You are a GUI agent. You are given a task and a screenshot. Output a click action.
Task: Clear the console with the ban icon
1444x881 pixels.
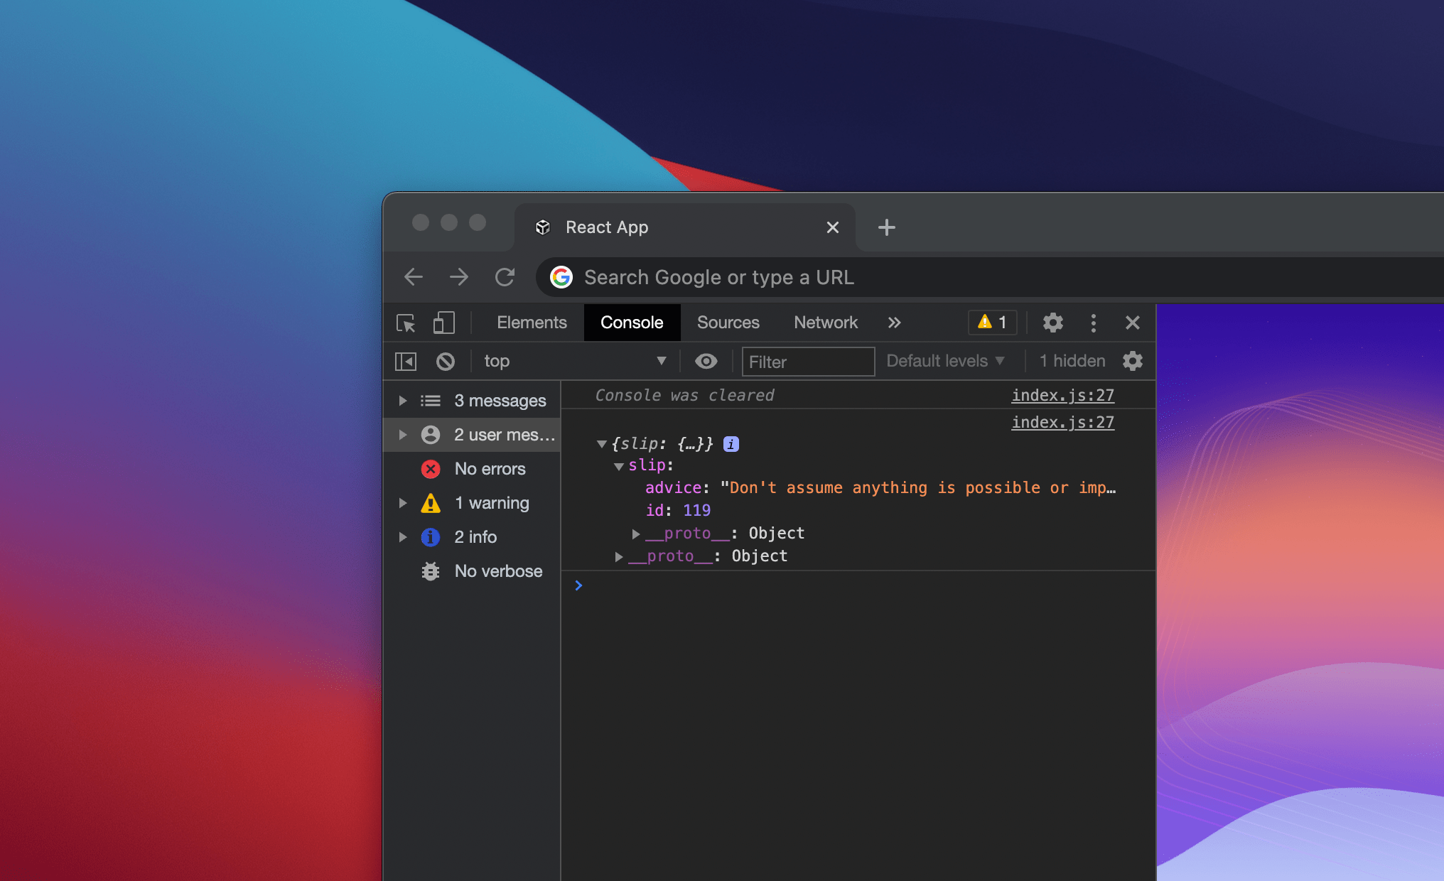446,362
